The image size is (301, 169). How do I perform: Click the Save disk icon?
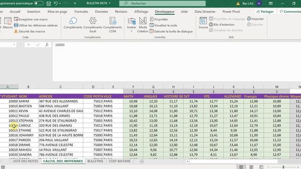[x=49, y=3]
